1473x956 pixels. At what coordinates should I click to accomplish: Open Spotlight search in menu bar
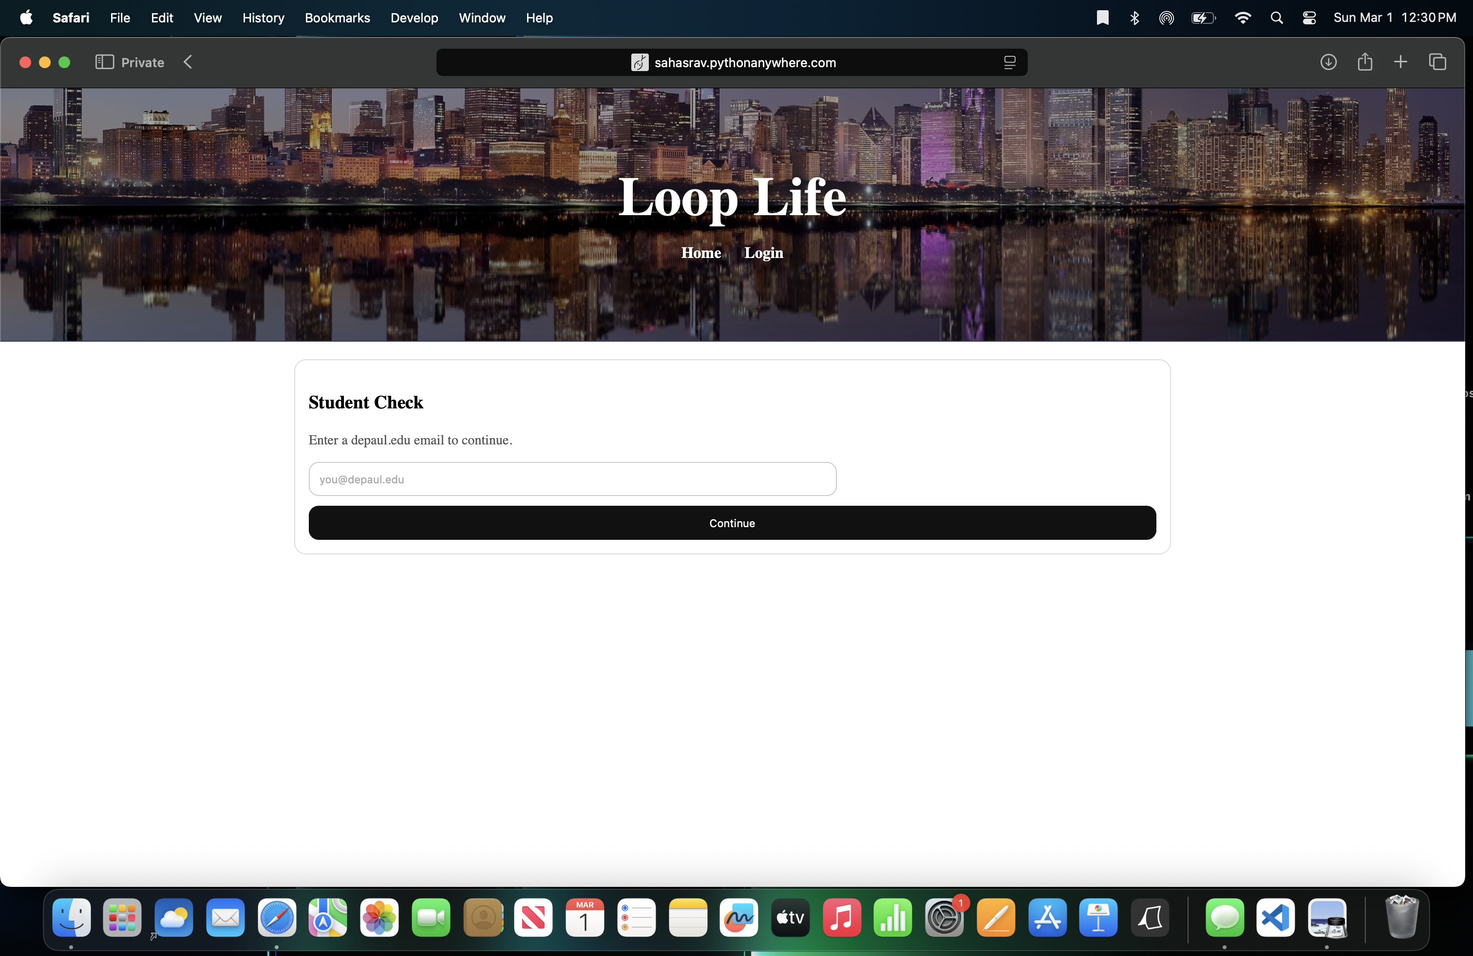[1276, 18]
